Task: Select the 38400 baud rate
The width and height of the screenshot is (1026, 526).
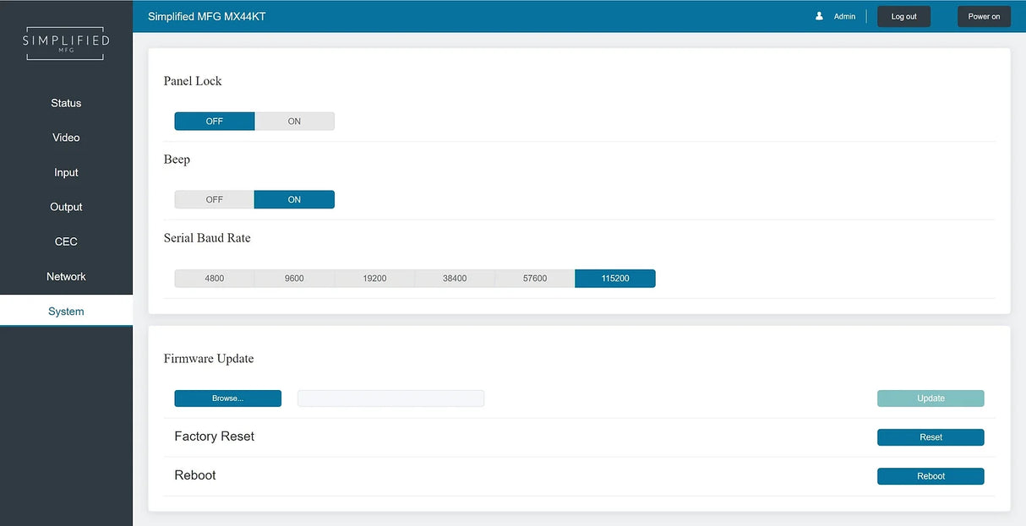Action: [455, 279]
